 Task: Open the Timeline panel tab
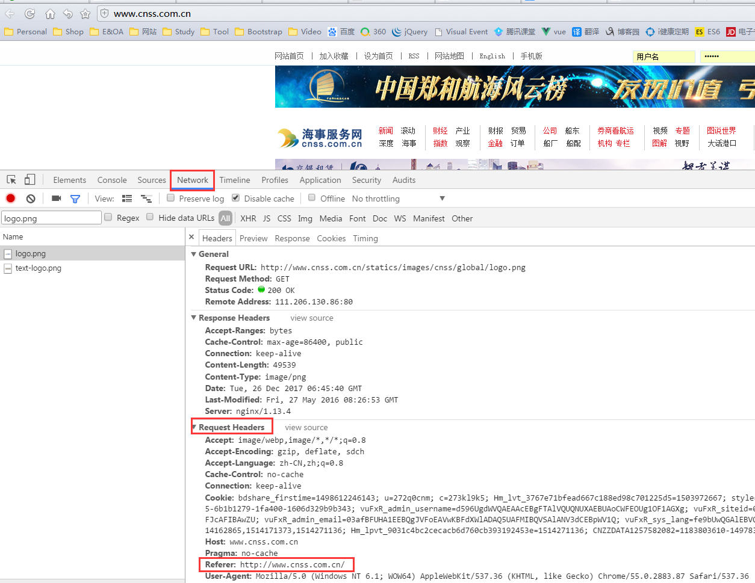(235, 180)
